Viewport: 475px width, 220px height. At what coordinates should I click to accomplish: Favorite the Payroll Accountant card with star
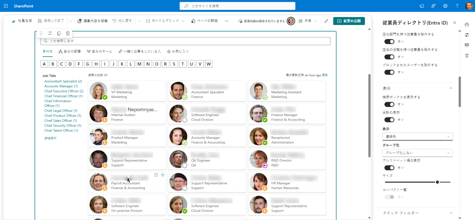click(163, 175)
